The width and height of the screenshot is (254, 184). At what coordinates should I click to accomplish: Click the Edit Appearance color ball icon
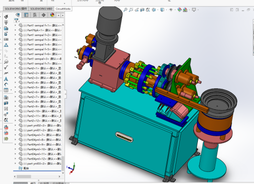[x=179, y=10]
